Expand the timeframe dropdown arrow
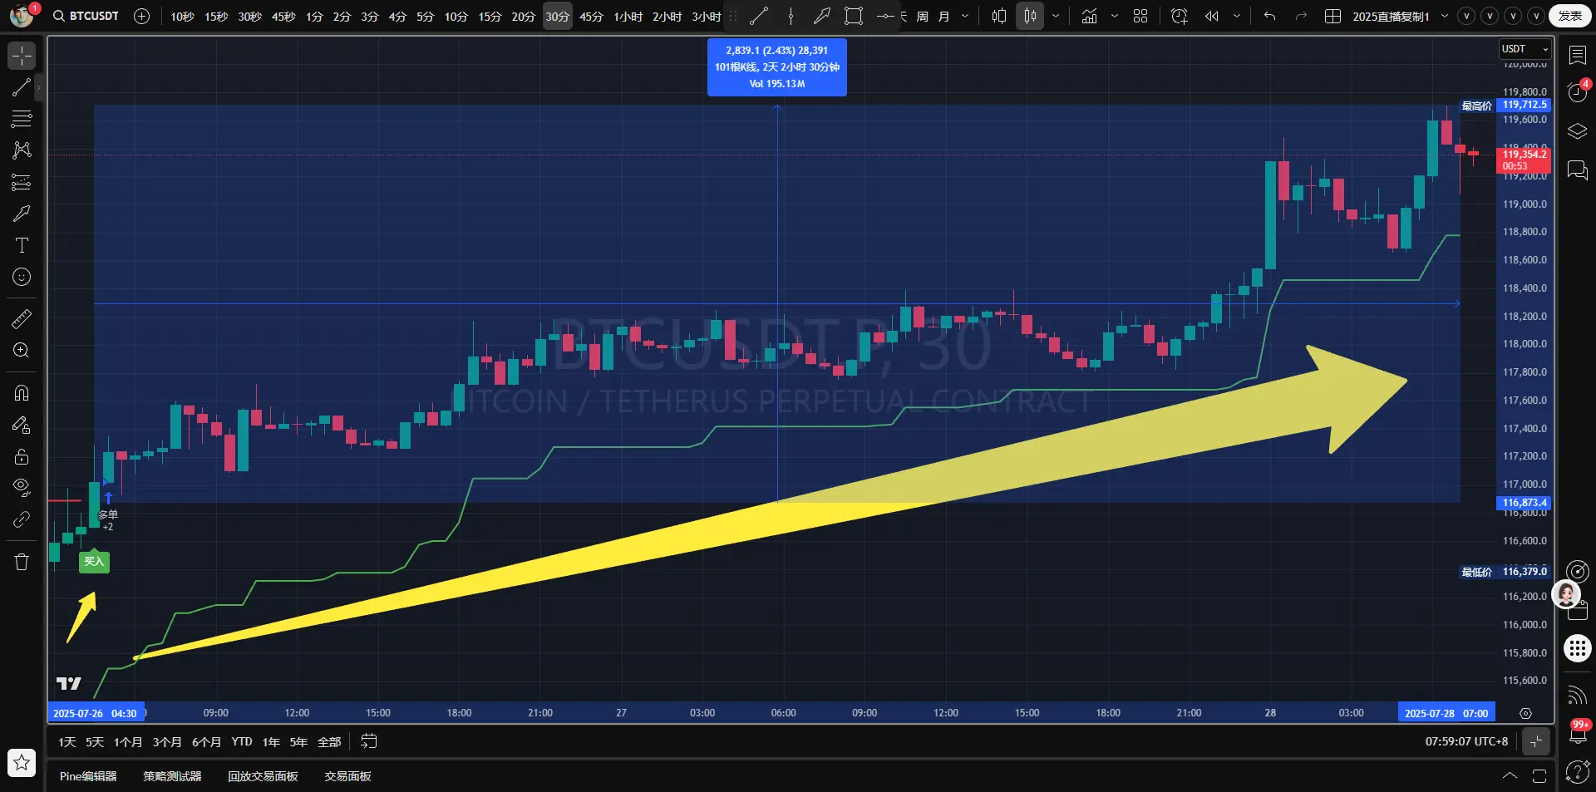This screenshot has width=1596, height=792. (964, 16)
